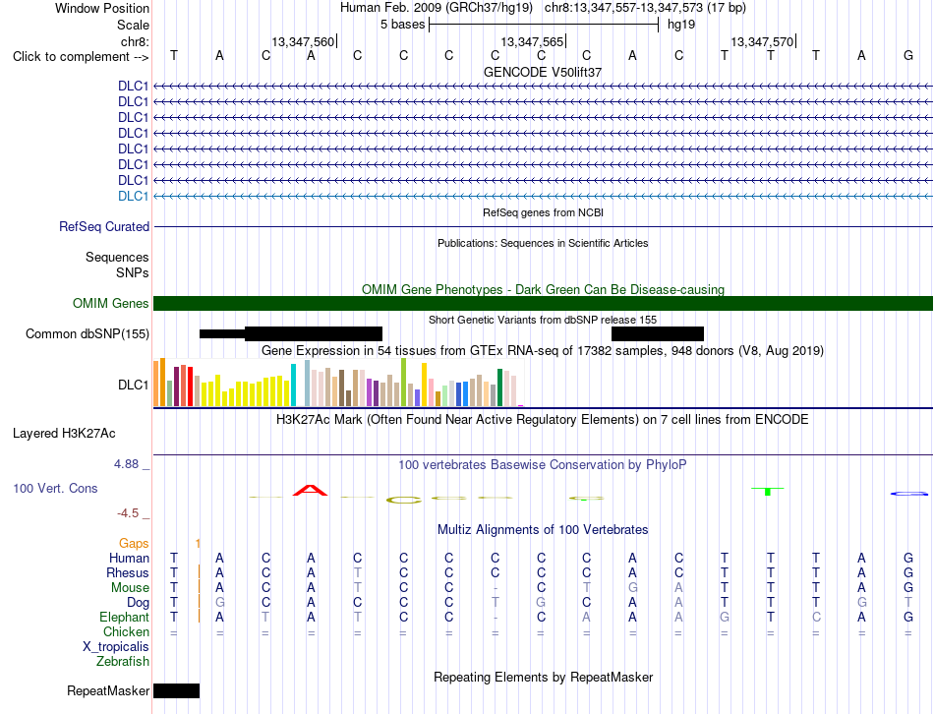The width and height of the screenshot is (934, 714).
Task: Select the Elephant species row label
Action: (125, 617)
